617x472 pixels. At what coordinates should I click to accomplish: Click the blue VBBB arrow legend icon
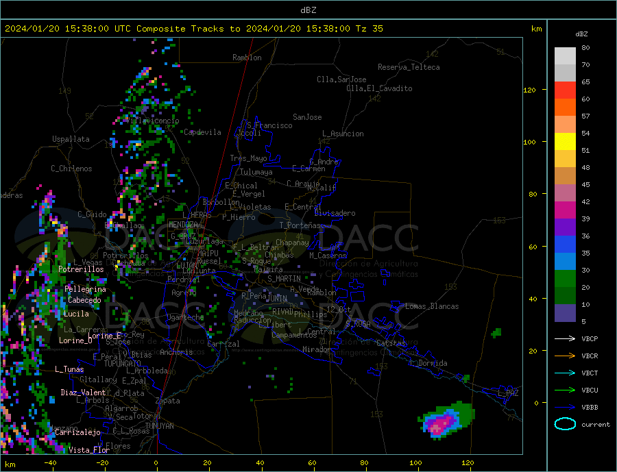point(565,408)
